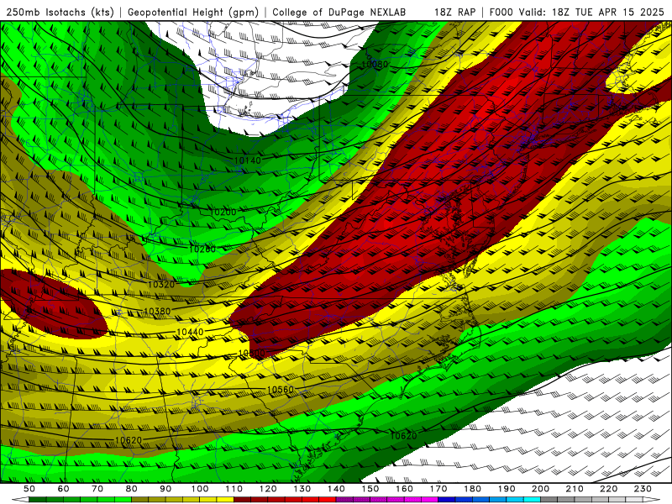
Task: Click the dark blue legend swatch right of 170
Action: click(x=447, y=500)
